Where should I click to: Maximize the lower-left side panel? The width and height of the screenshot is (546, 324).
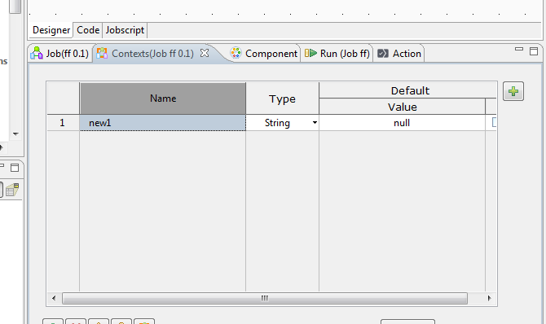pyautogui.click(x=15, y=168)
